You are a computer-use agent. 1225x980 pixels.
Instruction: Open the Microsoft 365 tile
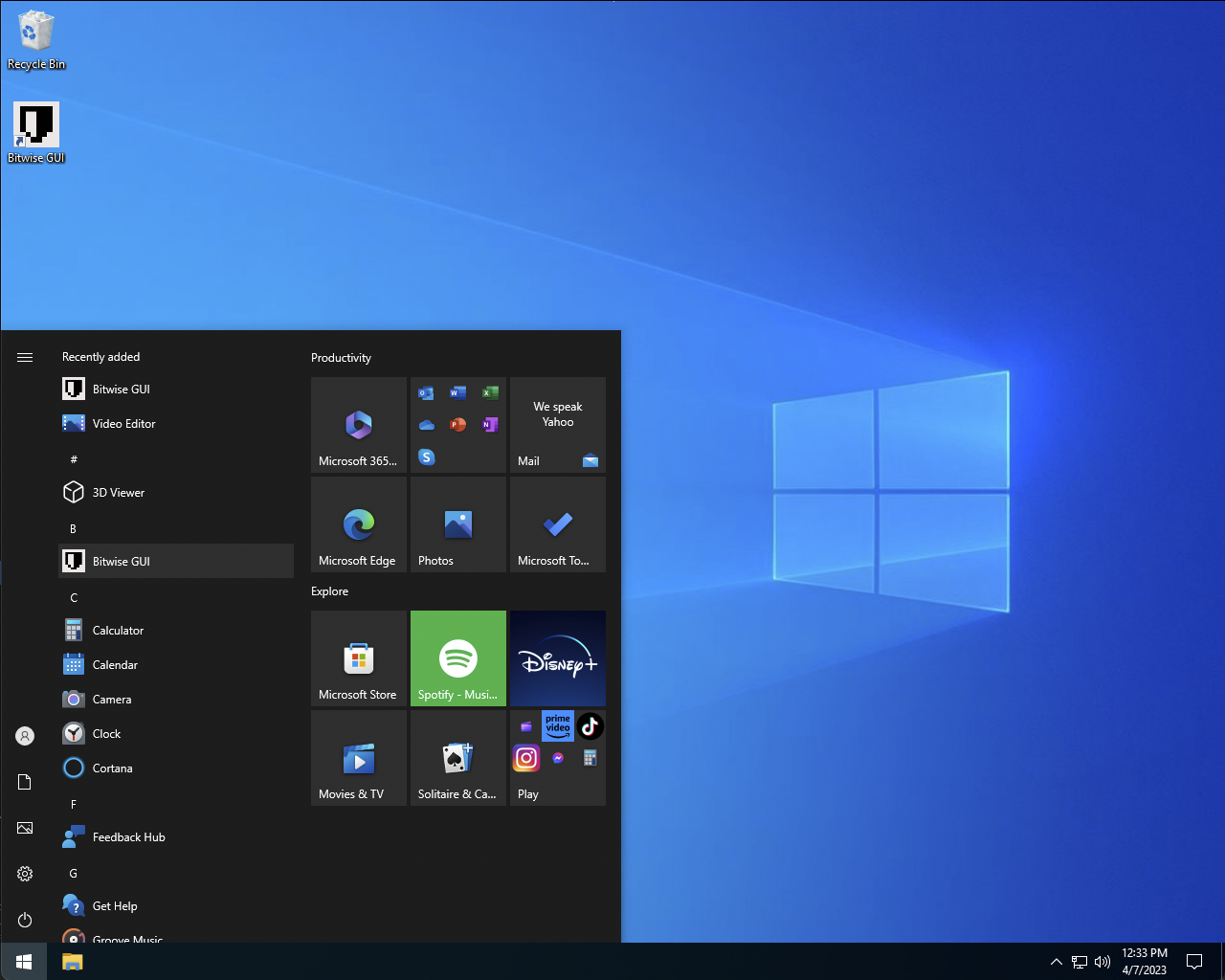(x=359, y=425)
